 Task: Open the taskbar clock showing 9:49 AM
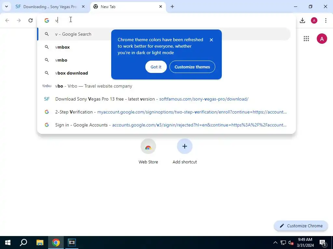[x=305, y=243]
